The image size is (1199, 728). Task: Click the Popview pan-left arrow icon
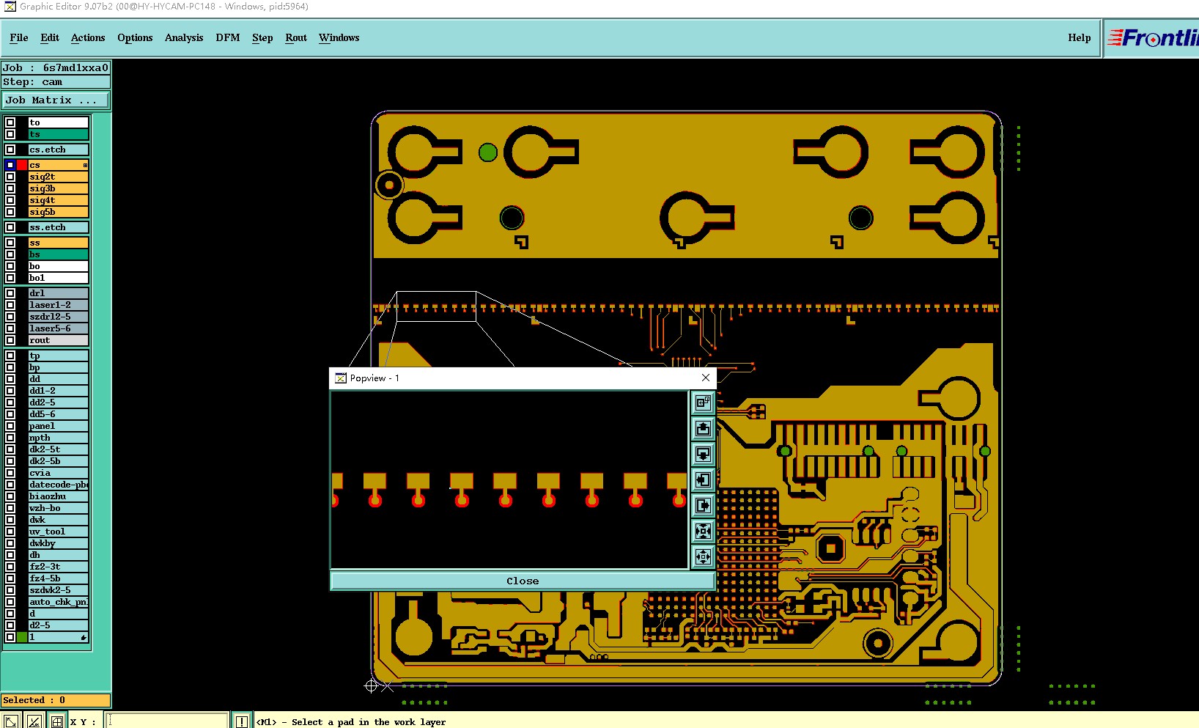703,479
